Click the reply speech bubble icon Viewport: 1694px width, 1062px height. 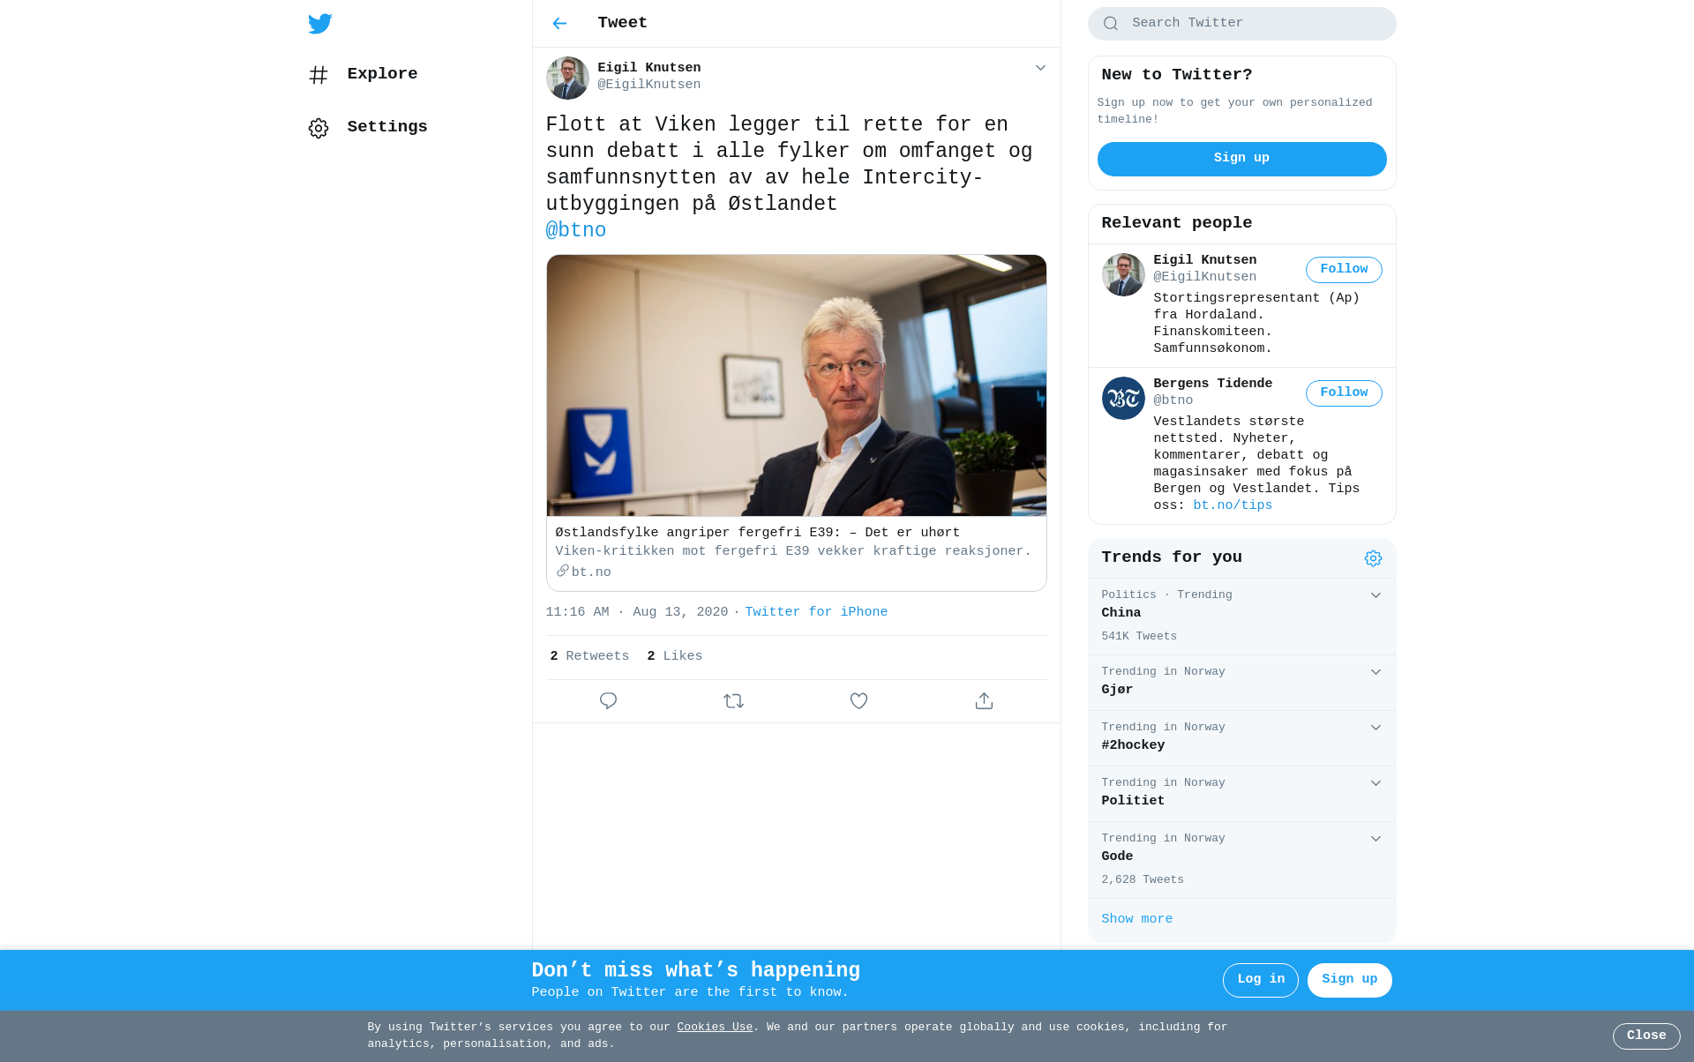pos(608,701)
